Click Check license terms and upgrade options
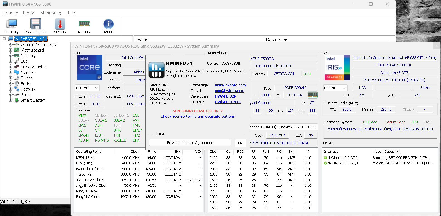This screenshot has height=216, width=441. (198, 116)
